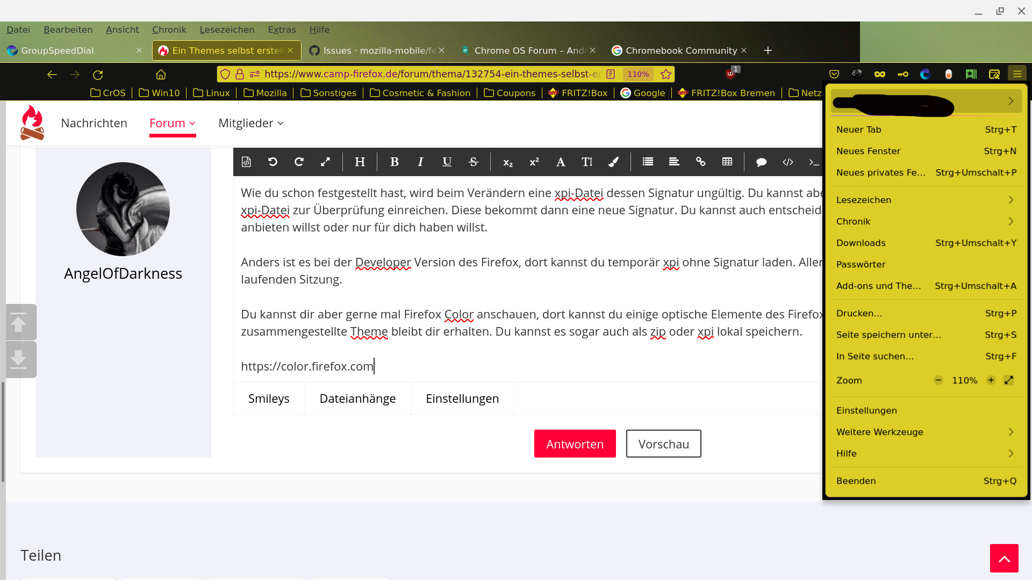Open the text color brush tool
The width and height of the screenshot is (1032, 580).
coord(613,162)
